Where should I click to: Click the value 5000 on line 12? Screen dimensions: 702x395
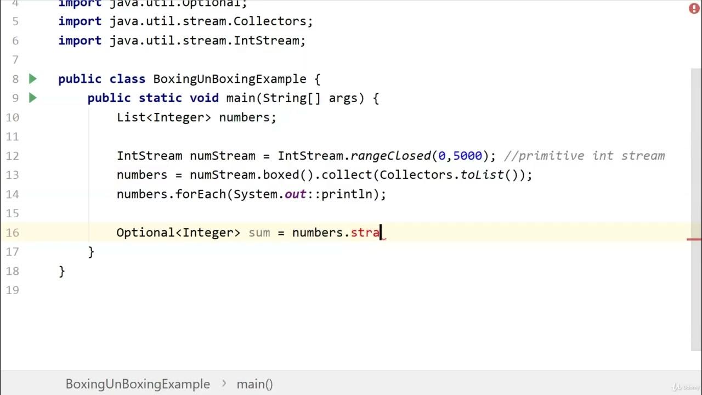[x=467, y=156]
